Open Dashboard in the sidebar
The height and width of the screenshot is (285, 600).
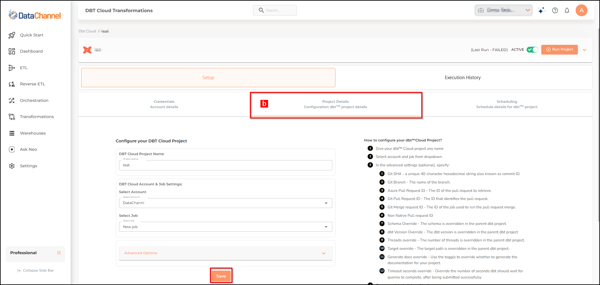point(31,51)
